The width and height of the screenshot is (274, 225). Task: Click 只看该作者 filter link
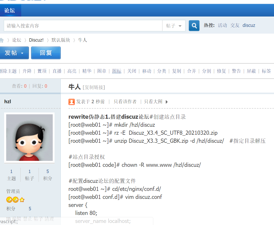click(125, 102)
